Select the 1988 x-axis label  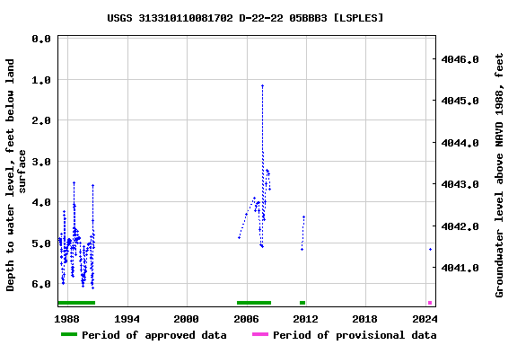coord(66,319)
